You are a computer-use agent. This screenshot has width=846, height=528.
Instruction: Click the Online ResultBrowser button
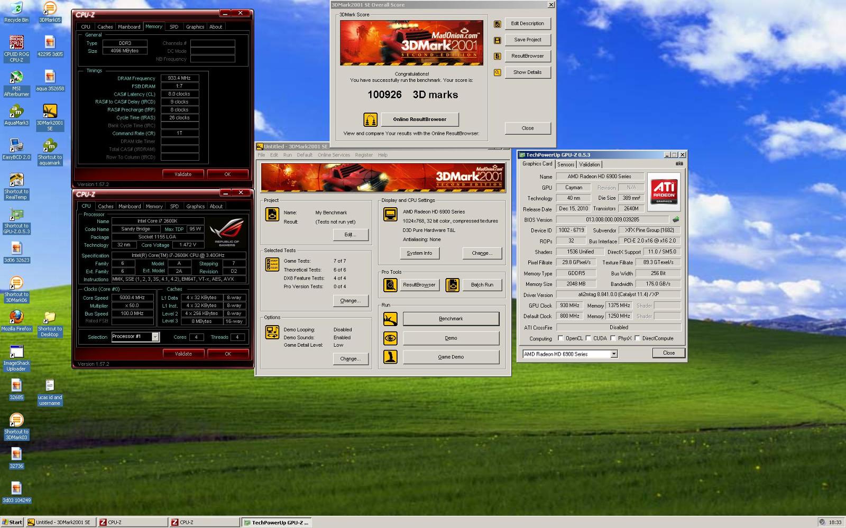pos(420,119)
